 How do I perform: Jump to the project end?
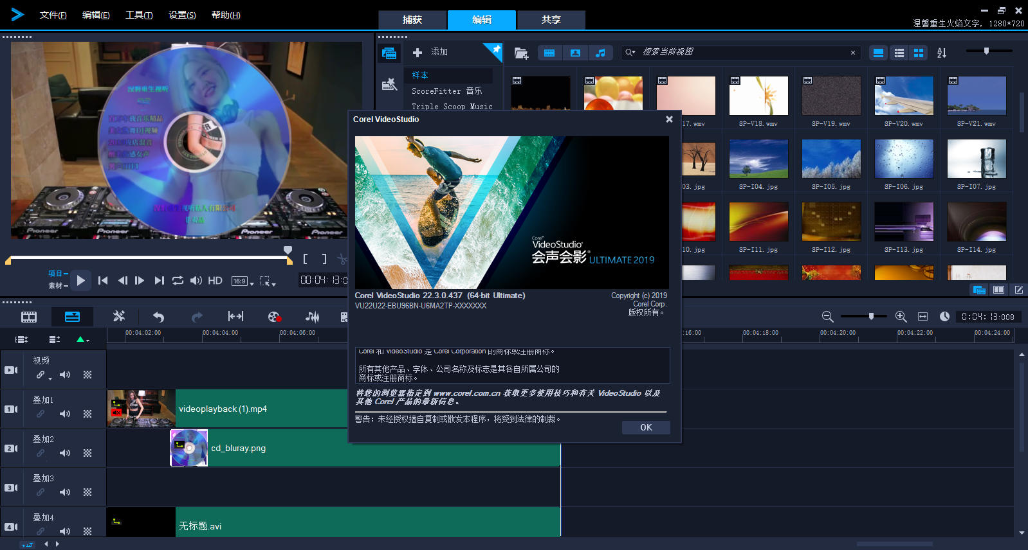[x=159, y=281]
